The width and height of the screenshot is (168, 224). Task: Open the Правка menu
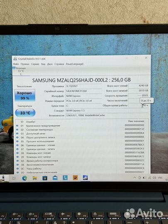coord(25,64)
